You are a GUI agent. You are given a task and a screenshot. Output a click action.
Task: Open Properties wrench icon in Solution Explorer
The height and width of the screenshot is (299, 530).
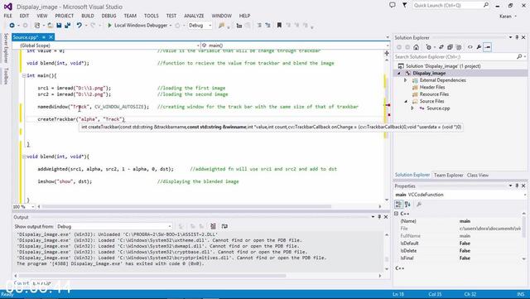(x=479, y=47)
